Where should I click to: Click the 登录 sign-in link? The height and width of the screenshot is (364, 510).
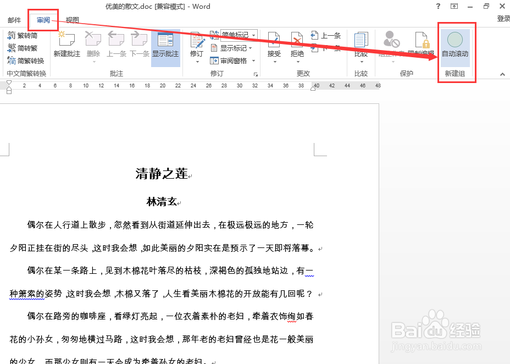503,19
